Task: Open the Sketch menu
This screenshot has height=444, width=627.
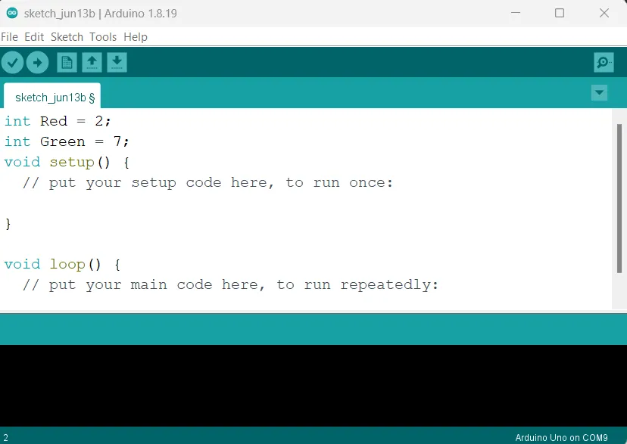Action: click(x=67, y=37)
